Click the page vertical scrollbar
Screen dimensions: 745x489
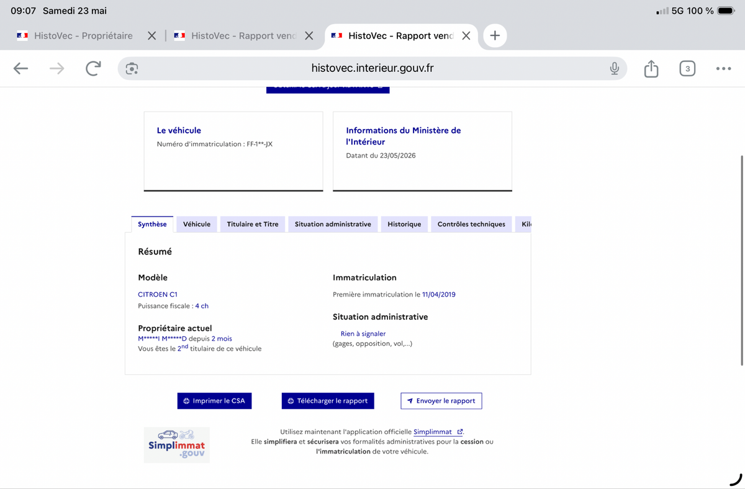[x=741, y=261]
